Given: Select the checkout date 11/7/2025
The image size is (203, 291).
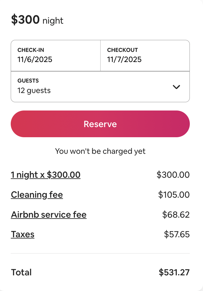Looking at the screenshot, I should click(124, 60).
